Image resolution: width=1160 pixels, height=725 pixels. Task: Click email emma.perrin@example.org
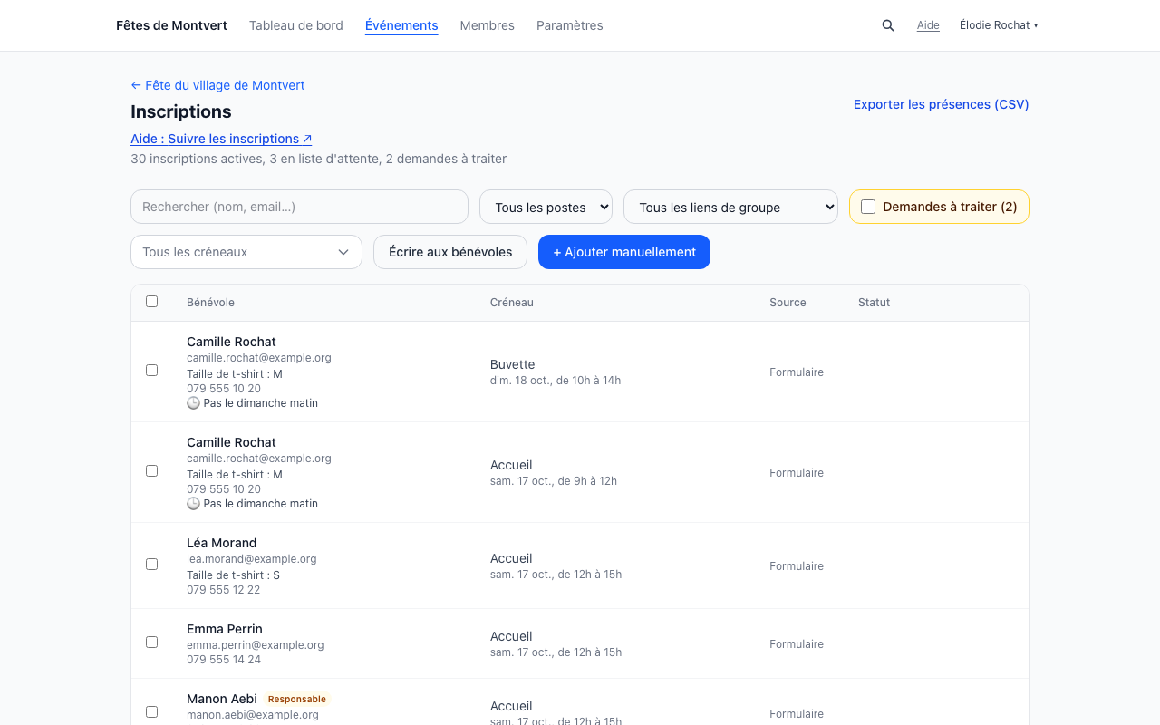point(256,645)
